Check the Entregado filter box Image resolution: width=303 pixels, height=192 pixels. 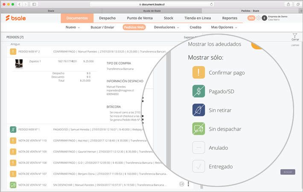[198, 166]
